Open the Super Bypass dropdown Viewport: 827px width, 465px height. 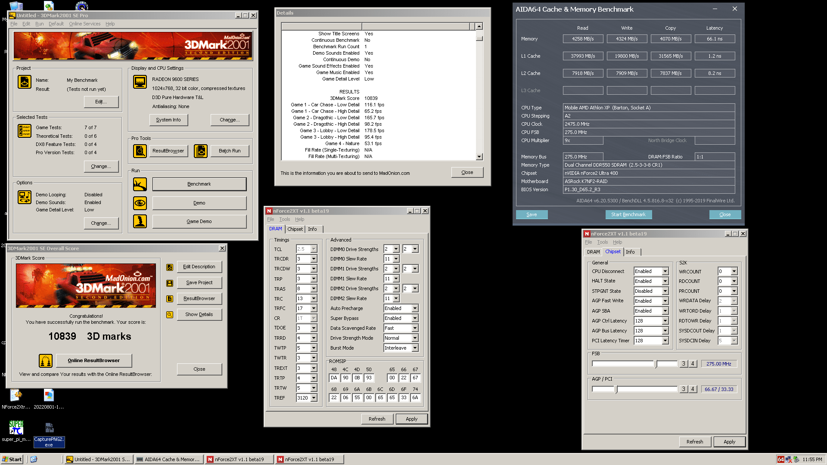coord(415,319)
